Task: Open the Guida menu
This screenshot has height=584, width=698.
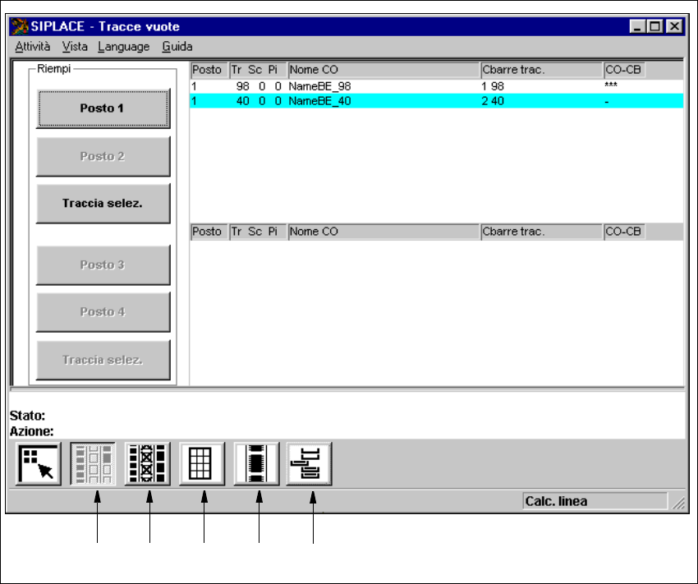Action: click(x=177, y=46)
